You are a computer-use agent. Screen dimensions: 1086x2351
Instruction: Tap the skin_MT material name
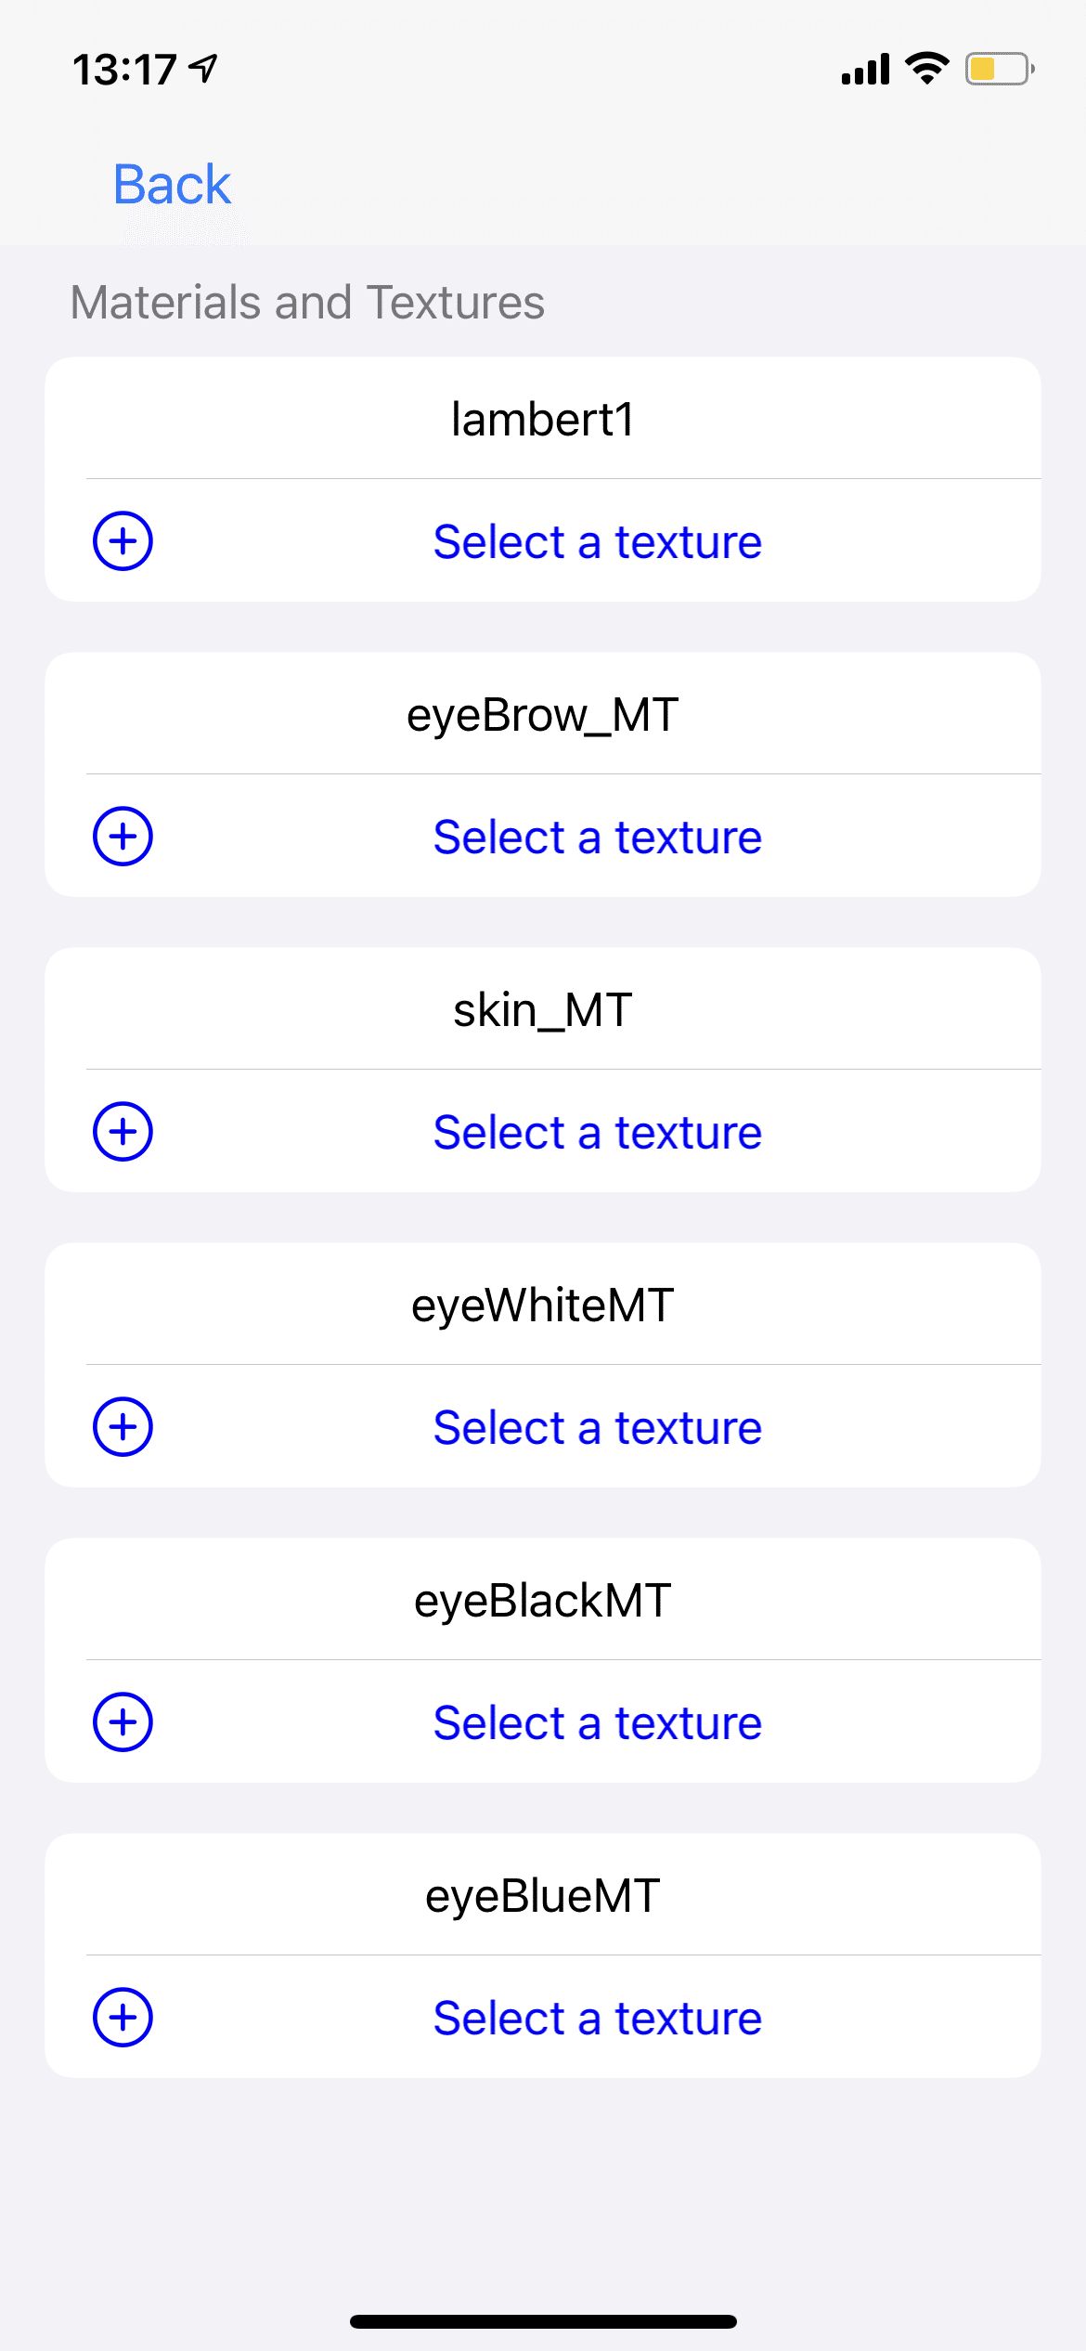[543, 1010]
